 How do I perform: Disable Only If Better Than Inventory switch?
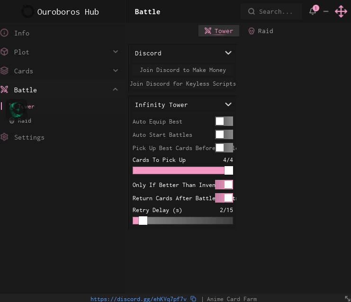[x=224, y=185]
